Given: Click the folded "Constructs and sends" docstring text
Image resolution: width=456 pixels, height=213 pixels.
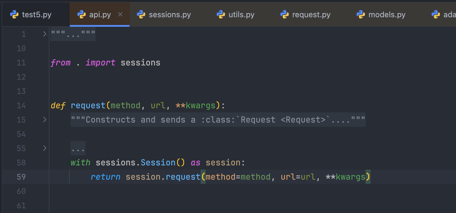Looking at the screenshot, I should [218, 120].
